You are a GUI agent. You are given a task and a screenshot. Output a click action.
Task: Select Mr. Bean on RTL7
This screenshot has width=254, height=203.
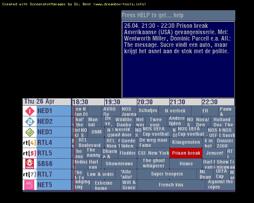[x=205, y=174]
